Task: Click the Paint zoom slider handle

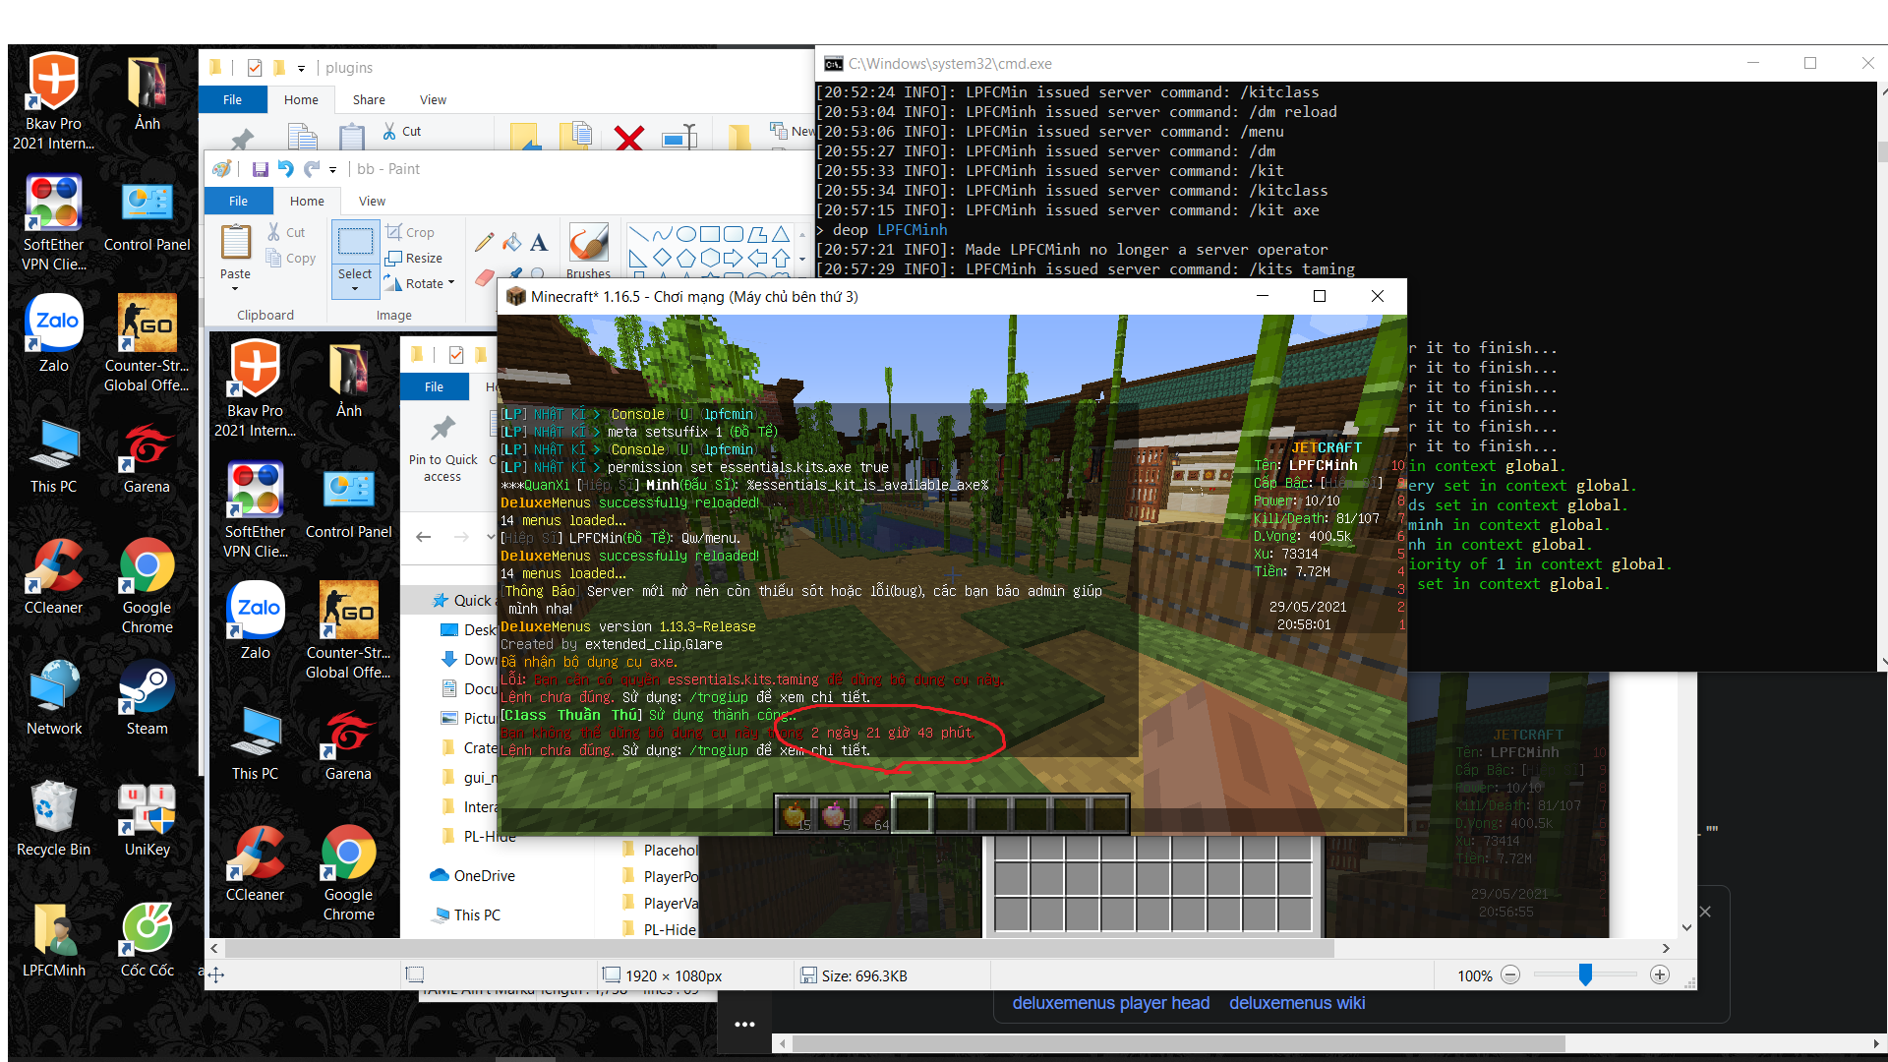Action: point(1585,974)
